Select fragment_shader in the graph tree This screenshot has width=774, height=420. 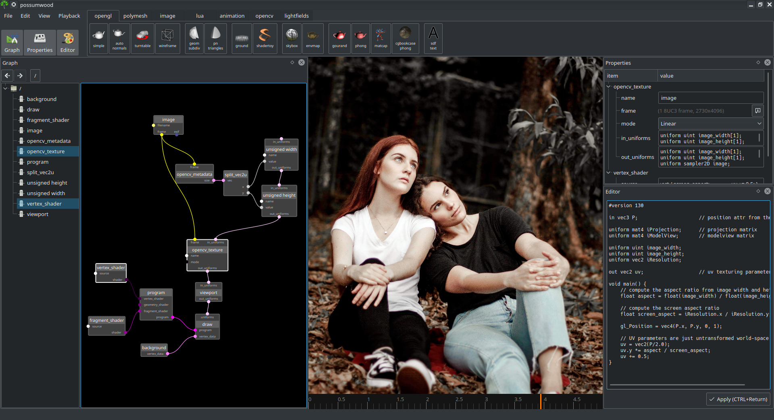tap(48, 120)
